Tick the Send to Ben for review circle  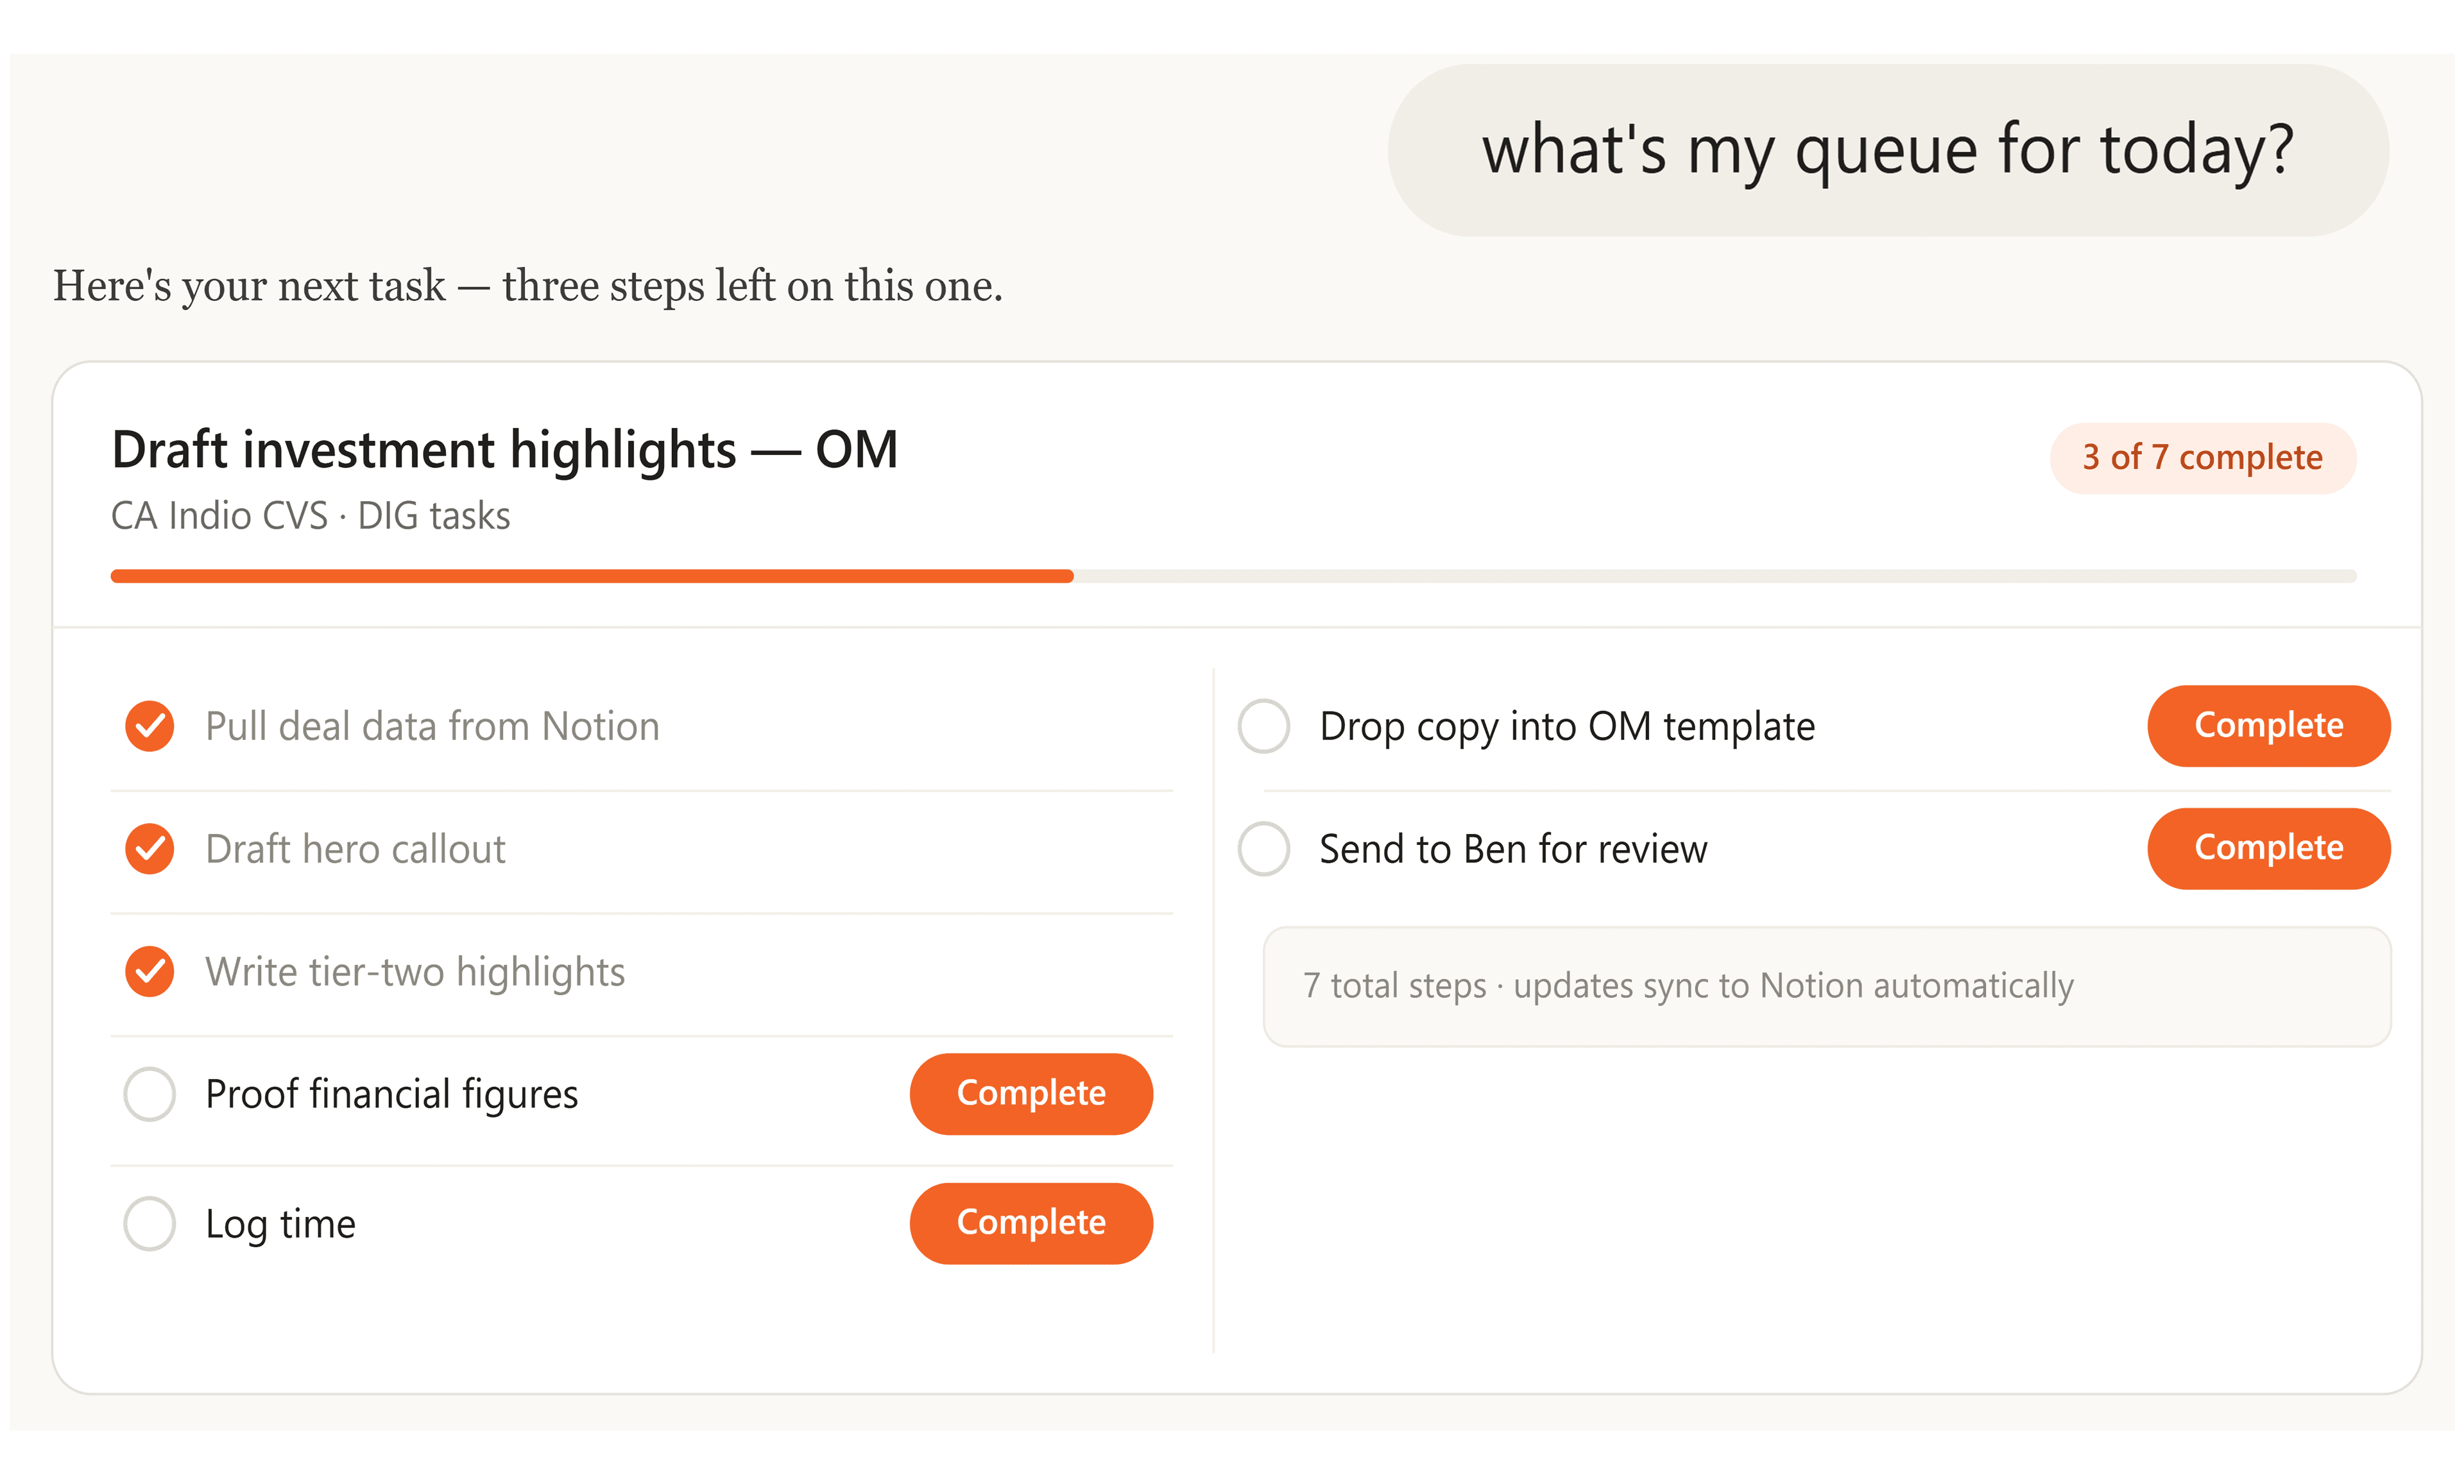point(1264,849)
